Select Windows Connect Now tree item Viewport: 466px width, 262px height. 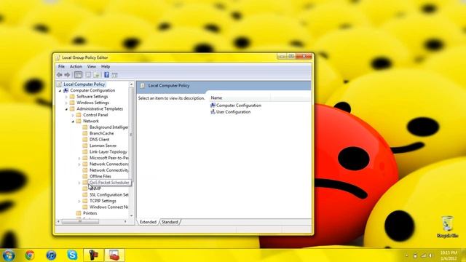pyautogui.click(x=108, y=207)
